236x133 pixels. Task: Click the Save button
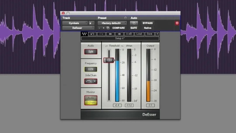point(150,34)
